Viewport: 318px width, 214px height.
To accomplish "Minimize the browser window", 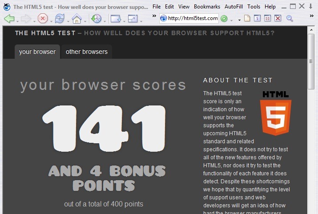I will click(x=284, y=7).
